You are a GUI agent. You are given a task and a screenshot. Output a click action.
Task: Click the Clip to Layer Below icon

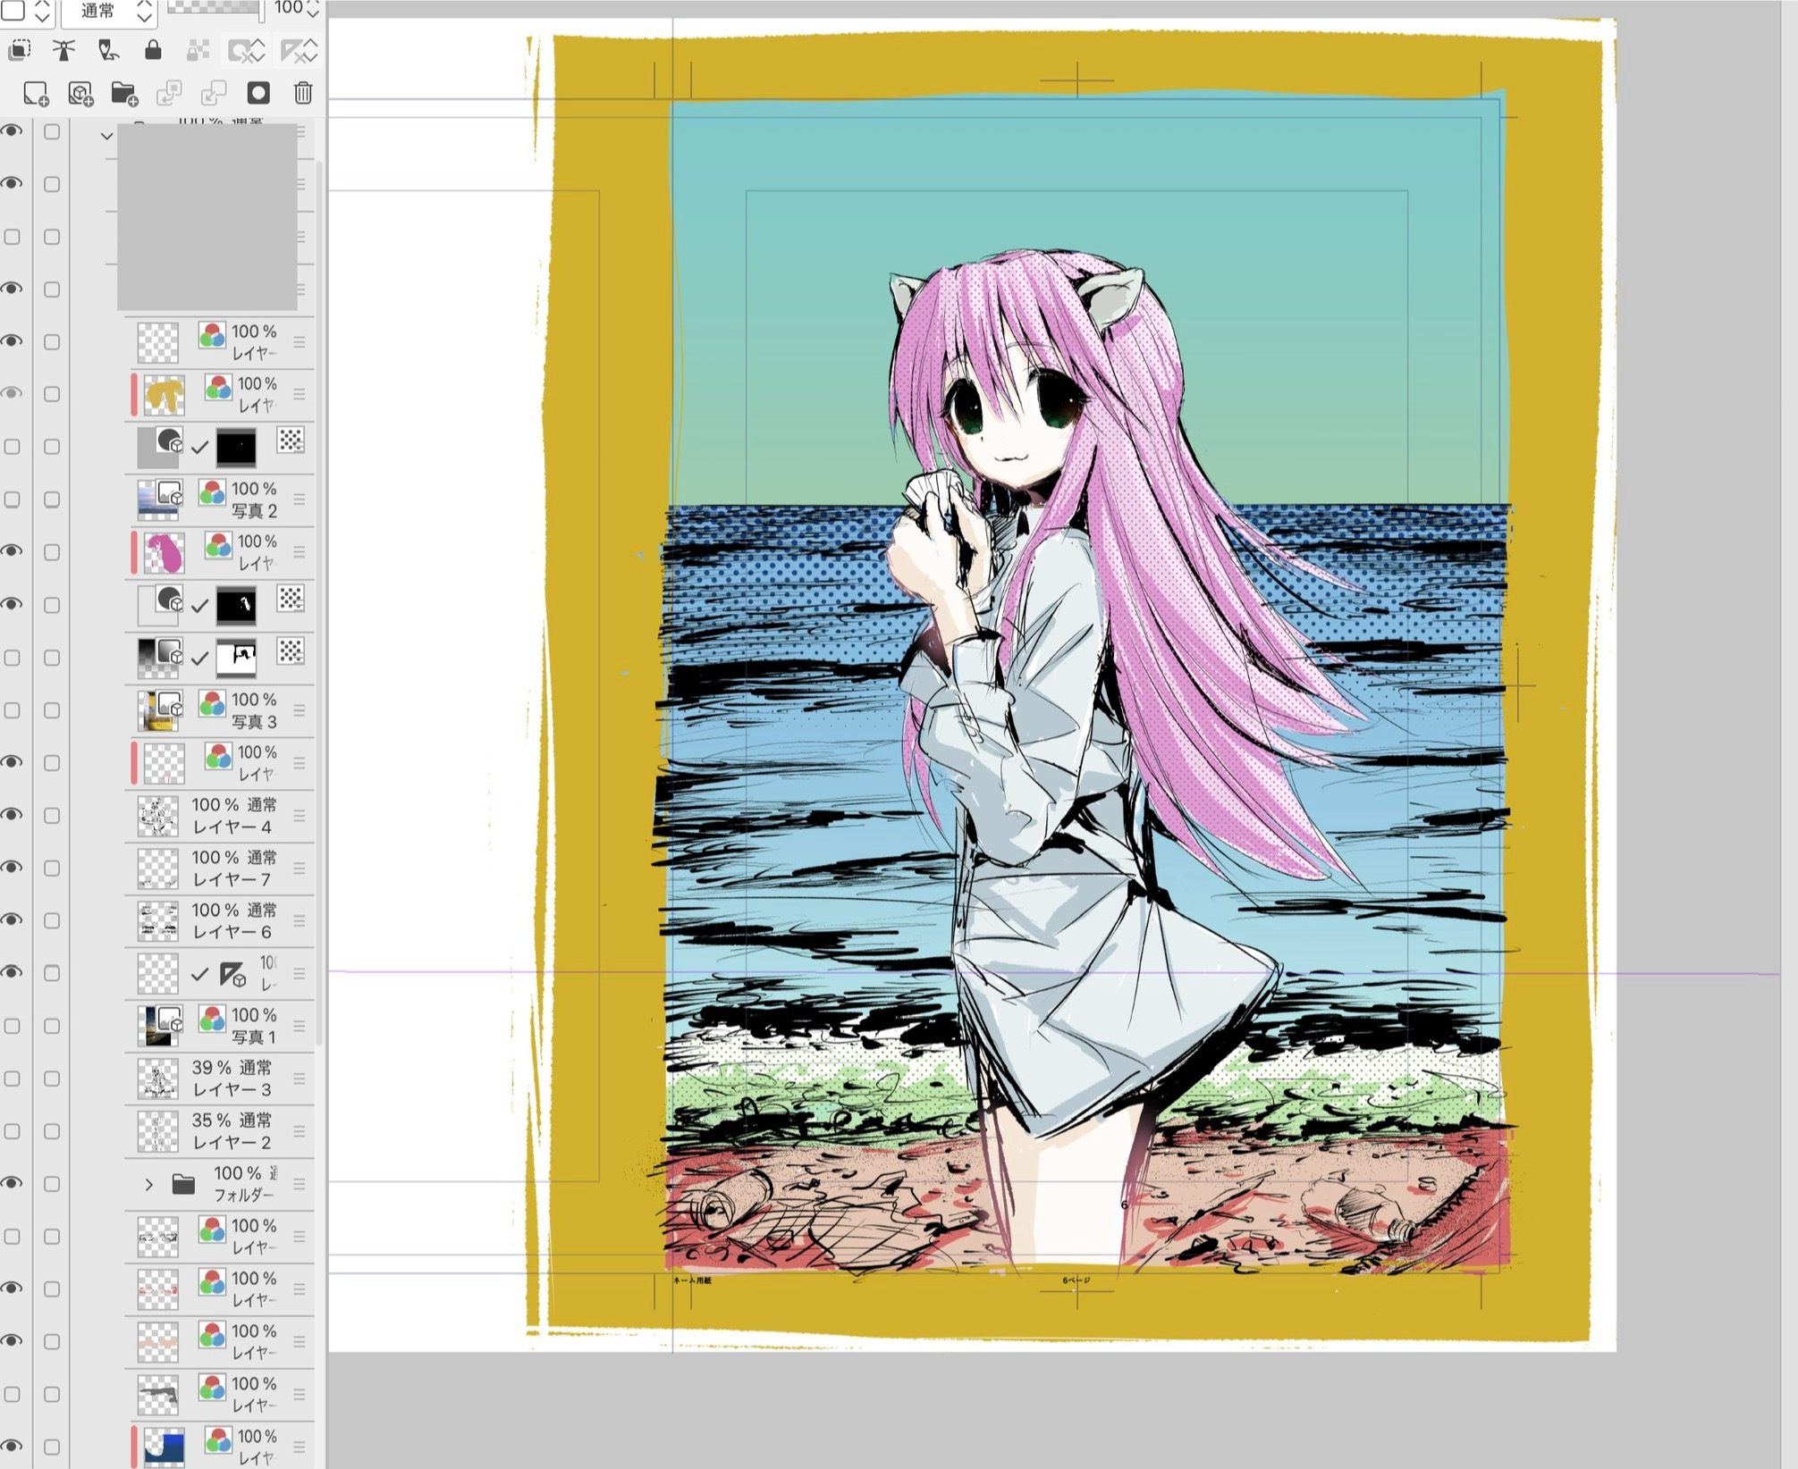[19, 50]
